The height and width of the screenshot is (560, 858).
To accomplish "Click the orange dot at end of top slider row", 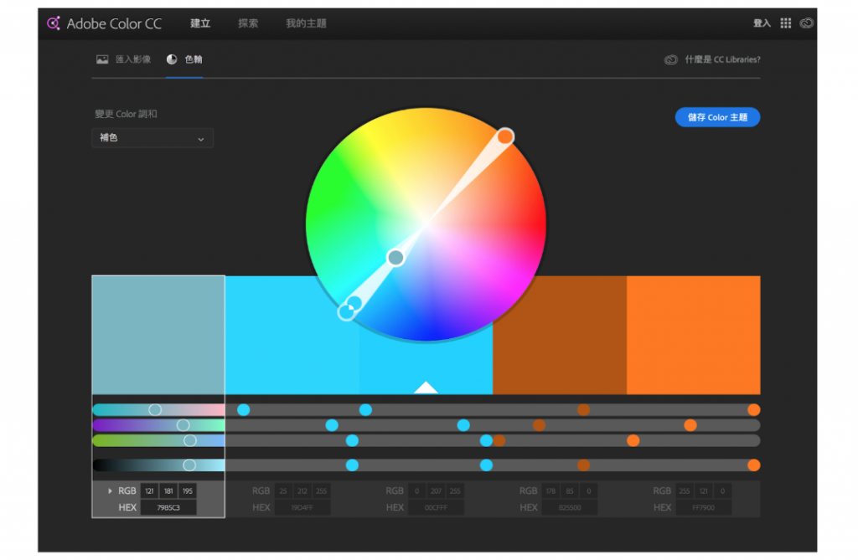I will 753,409.
